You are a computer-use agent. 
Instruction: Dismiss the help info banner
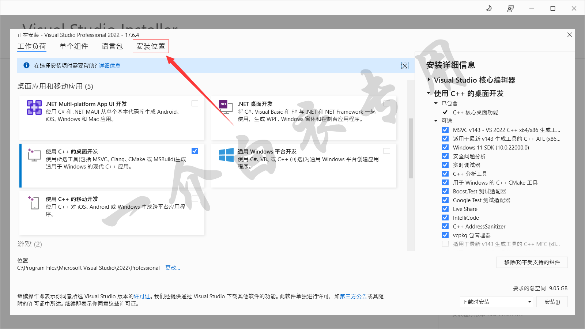[405, 65]
